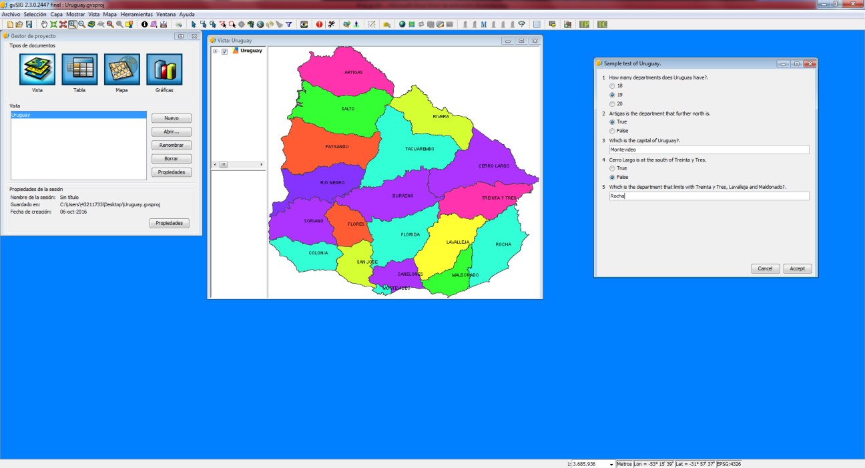Open the Capa menu

(56, 14)
